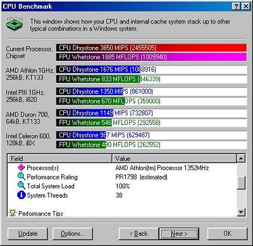Click the Duron Whetstone 546 MFLOPS bar

[151, 122]
